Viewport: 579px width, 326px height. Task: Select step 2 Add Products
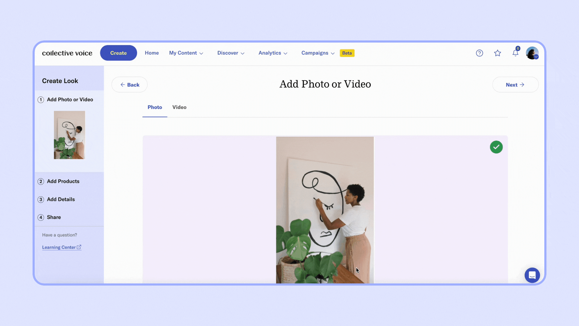point(59,181)
